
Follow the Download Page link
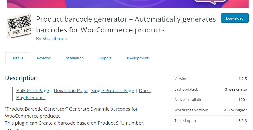tap(71, 90)
